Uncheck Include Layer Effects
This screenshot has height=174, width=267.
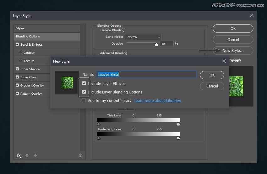(84, 83)
